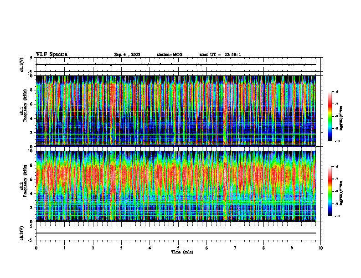Select the date text "Sep. 4, 2023"

(127, 55)
